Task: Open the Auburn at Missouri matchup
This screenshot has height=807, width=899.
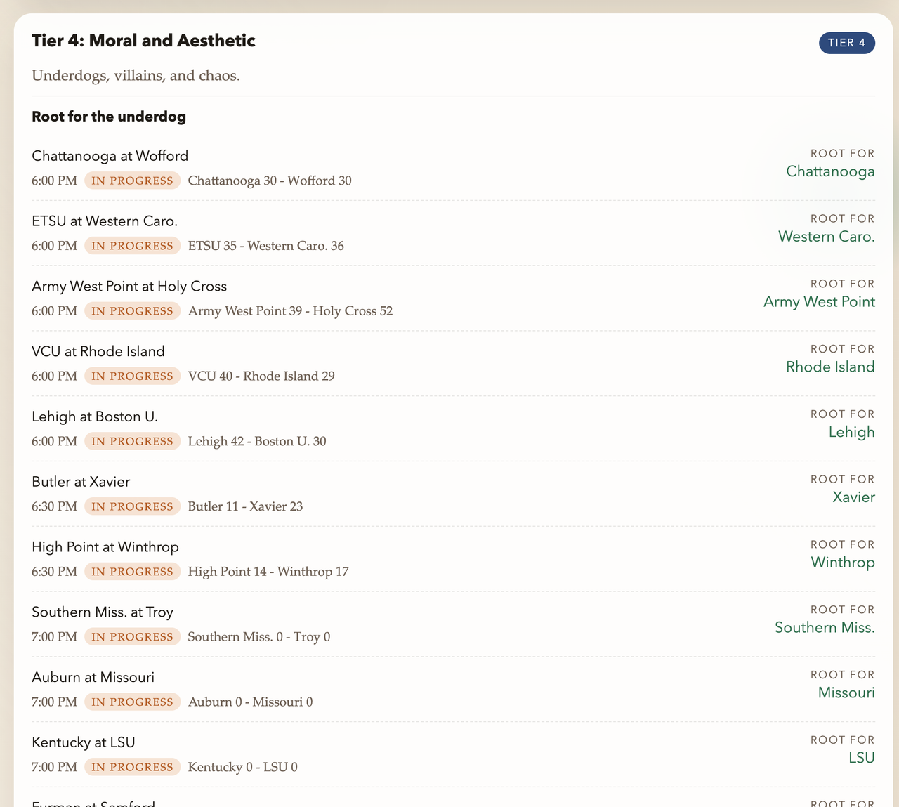Action: [93, 678]
